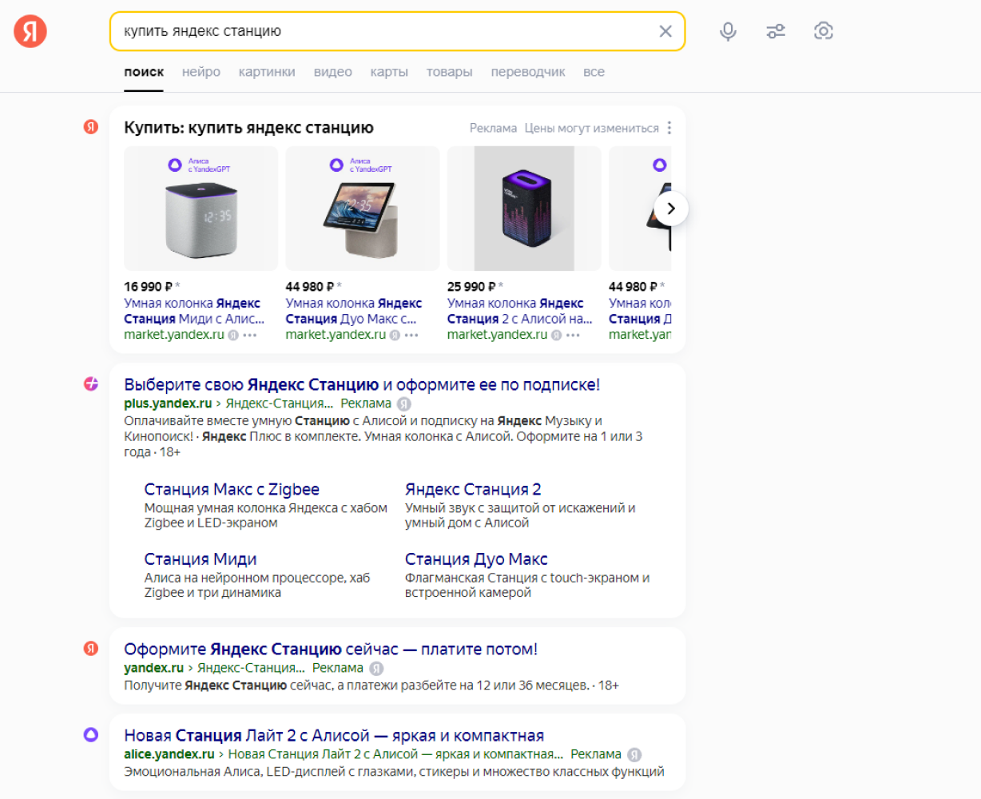Open the карты tab
This screenshot has height=799, width=981.
pos(389,72)
